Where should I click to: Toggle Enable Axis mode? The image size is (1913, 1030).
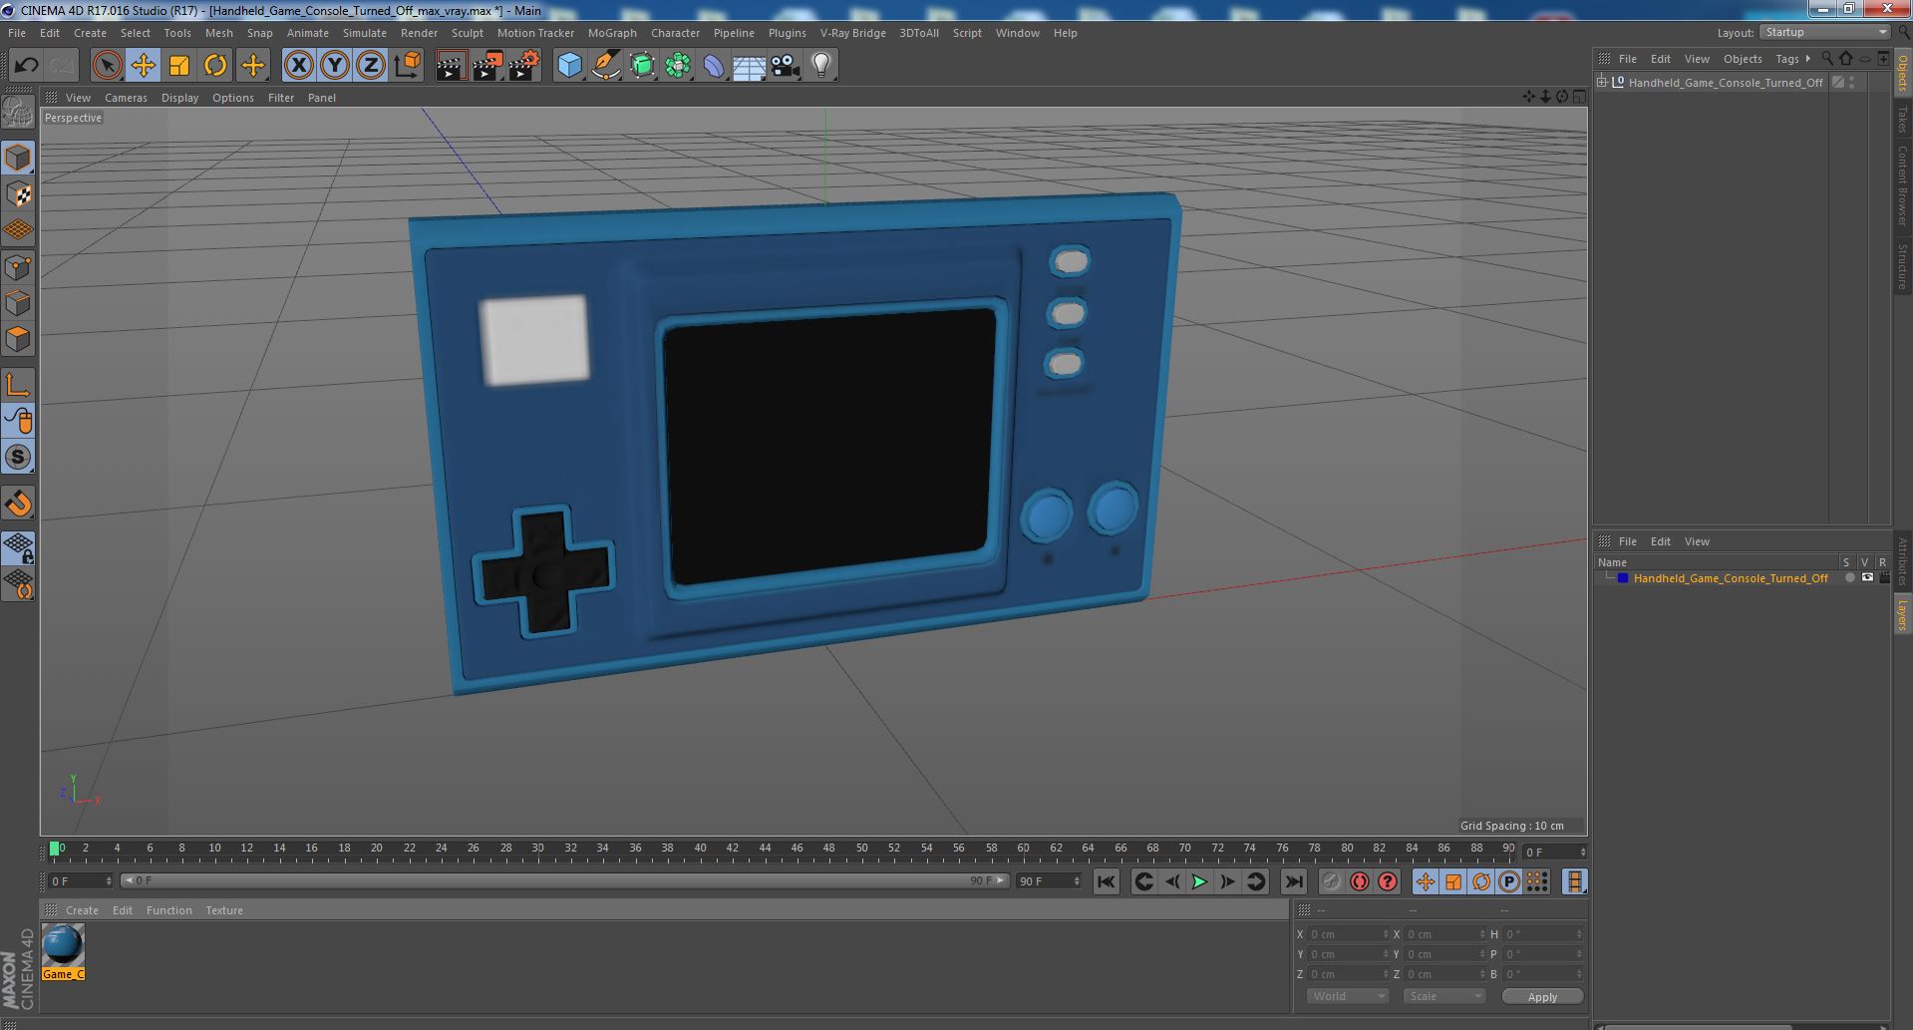(18, 385)
